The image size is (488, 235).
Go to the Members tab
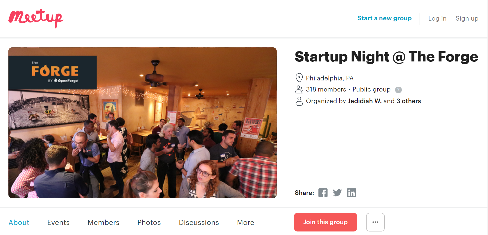104,223
